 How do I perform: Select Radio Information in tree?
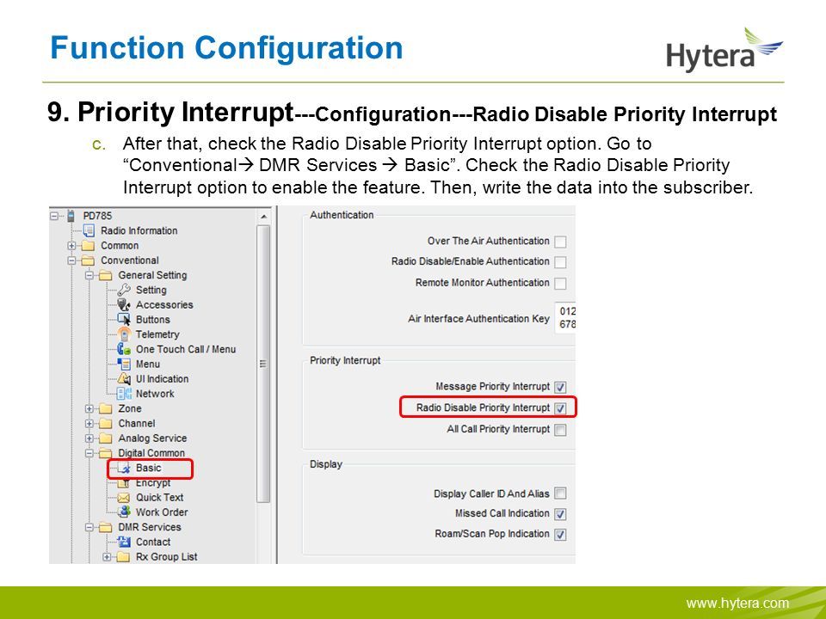(139, 230)
